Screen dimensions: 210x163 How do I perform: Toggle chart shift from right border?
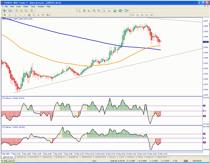coord(109,10)
